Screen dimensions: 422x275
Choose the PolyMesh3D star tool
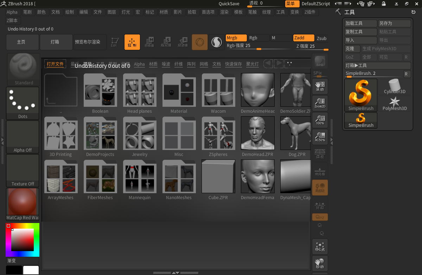pyautogui.click(x=395, y=104)
